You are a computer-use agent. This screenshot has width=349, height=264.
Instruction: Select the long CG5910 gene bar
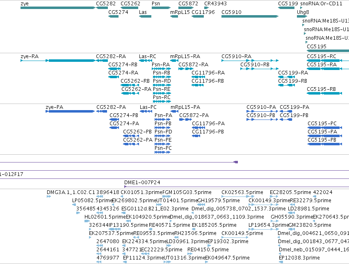click(x=250, y=16)
